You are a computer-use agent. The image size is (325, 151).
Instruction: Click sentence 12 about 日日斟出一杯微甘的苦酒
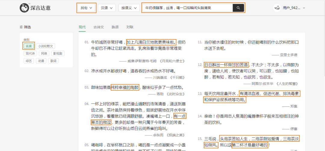click(251, 71)
